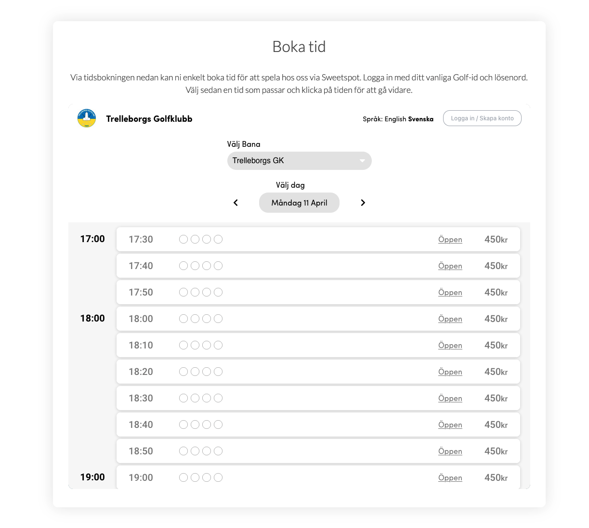The image size is (589, 528).
Task: Switch language to English
Action: point(395,119)
